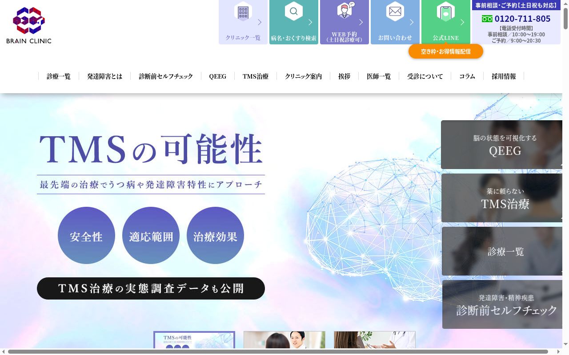Viewport: 569px width, 355px height.
Task: Click the Brain Clinic logo
Action: pyautogui.click(x=29, y=25)
